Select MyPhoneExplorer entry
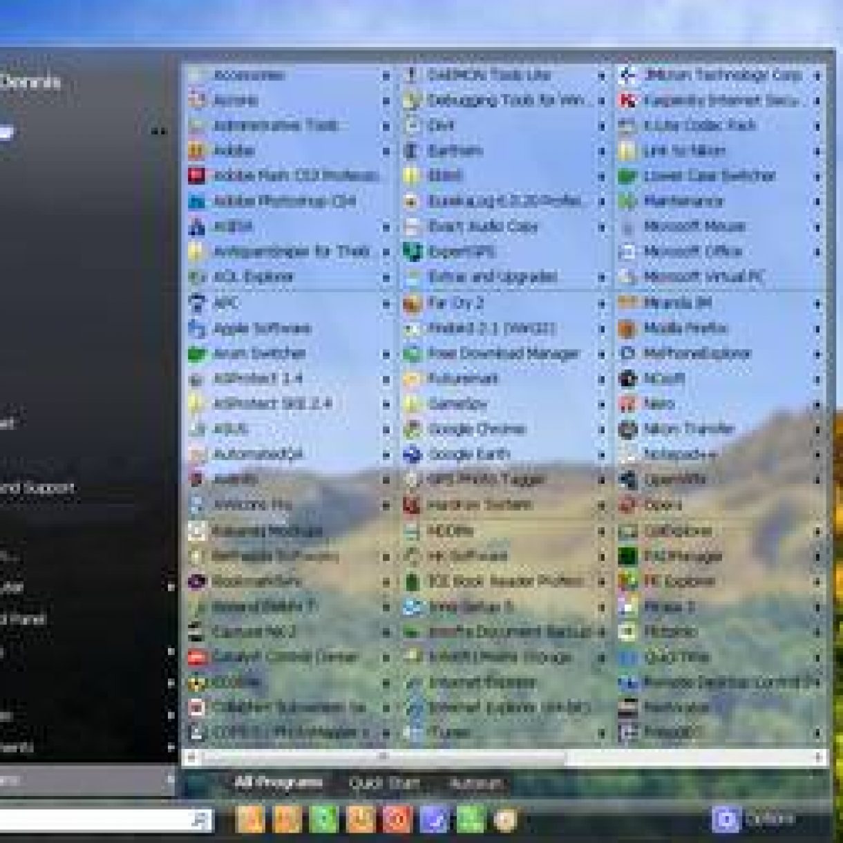 click(719, 354)
